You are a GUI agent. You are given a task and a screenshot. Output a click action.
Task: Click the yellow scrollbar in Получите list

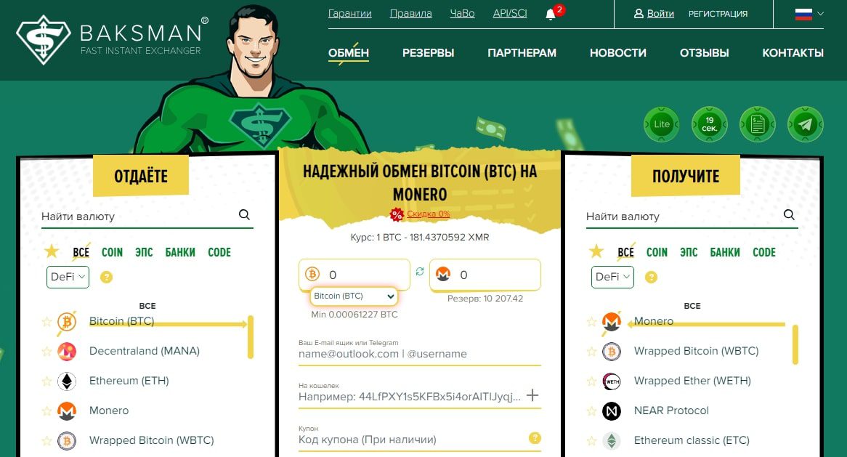[795, 344]
